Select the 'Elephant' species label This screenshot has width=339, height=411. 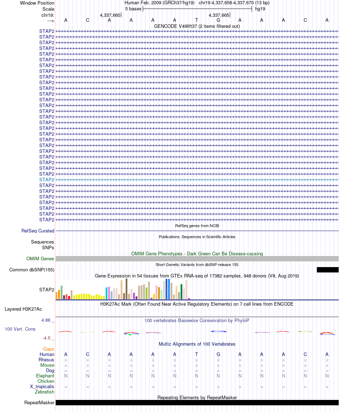[x=45, y=376]
